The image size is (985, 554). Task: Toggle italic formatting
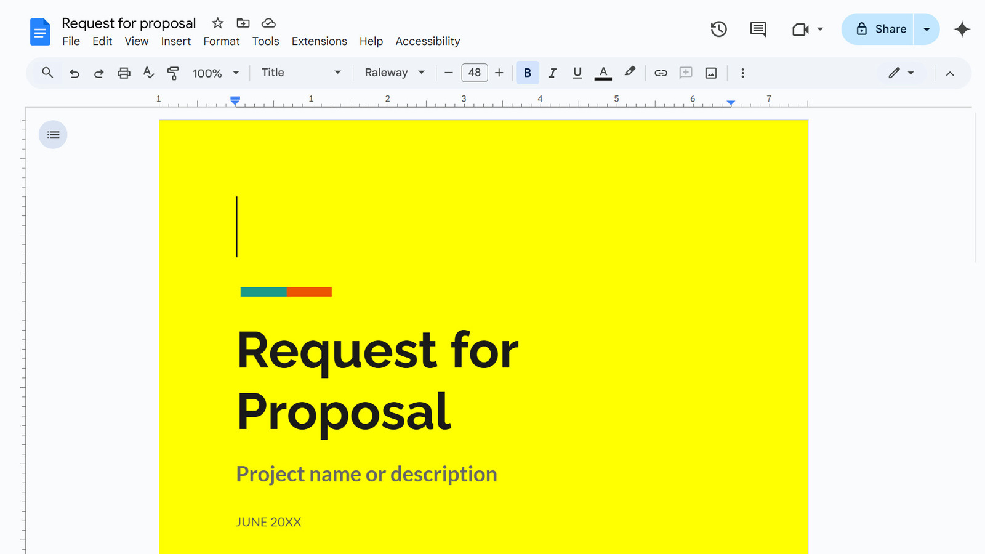pos(552,73)
